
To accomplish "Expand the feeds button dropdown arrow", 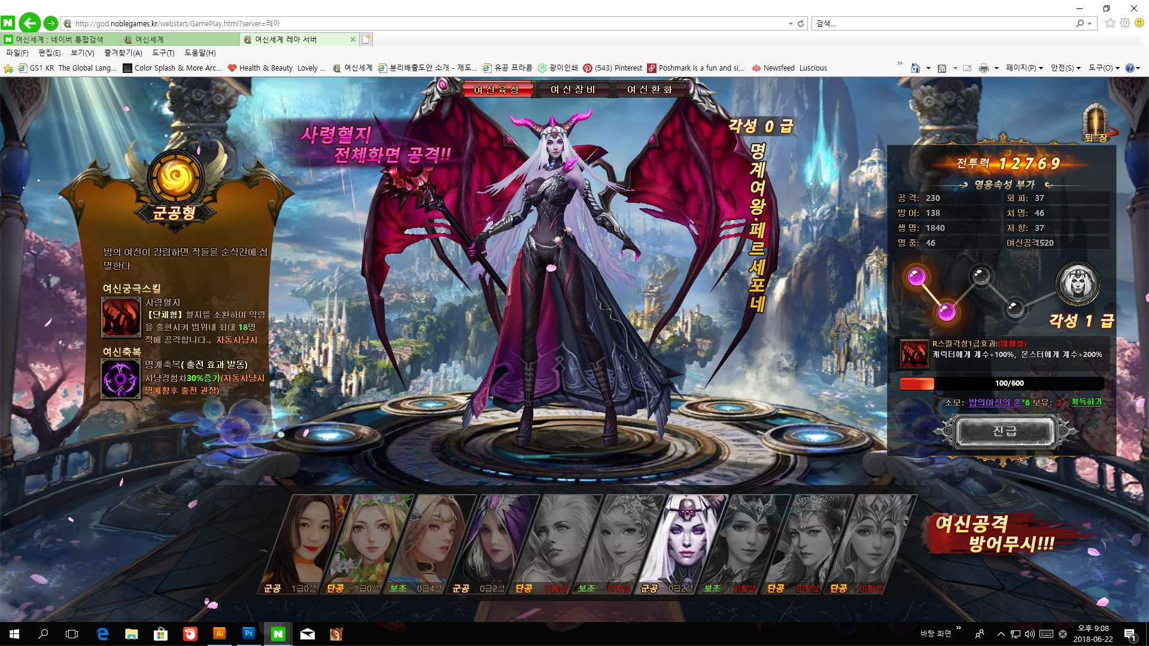I will 955,68.
